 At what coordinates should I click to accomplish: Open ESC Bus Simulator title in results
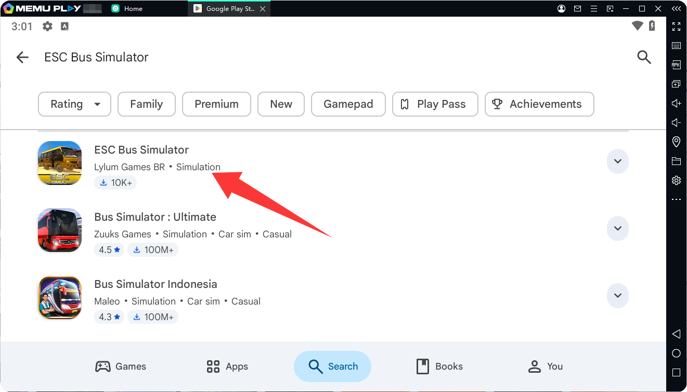click(141, 150)
